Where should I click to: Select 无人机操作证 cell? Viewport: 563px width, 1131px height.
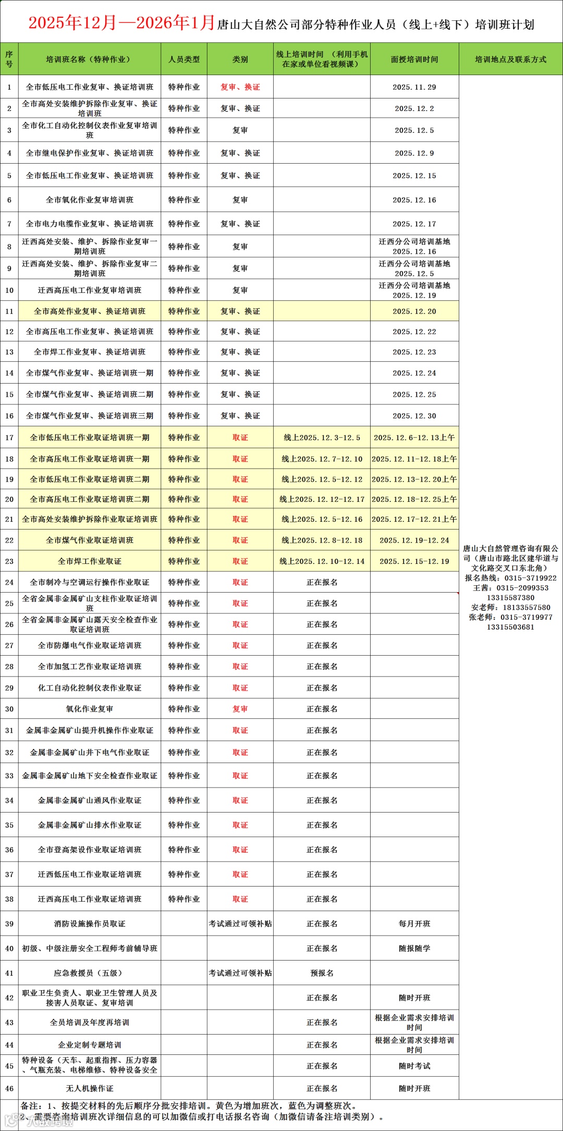(90, 1088)
